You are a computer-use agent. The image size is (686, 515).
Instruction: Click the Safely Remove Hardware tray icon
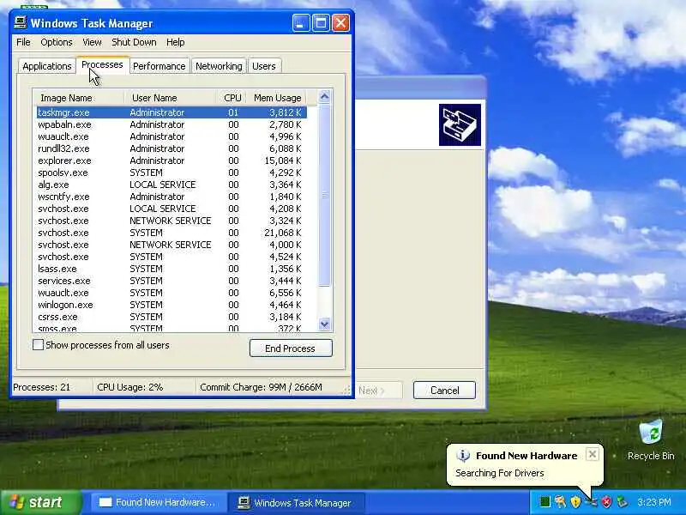tap(622, 502)
